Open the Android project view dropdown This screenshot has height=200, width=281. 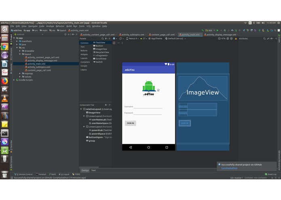click(29, 34)
